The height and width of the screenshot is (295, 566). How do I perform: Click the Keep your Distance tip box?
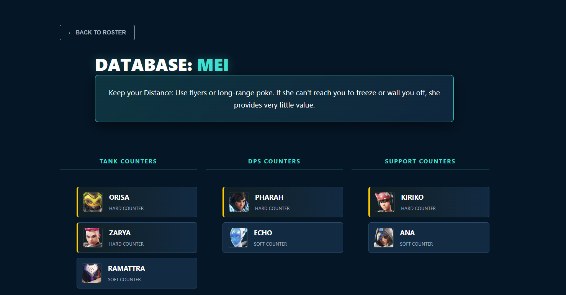point(274,99)
